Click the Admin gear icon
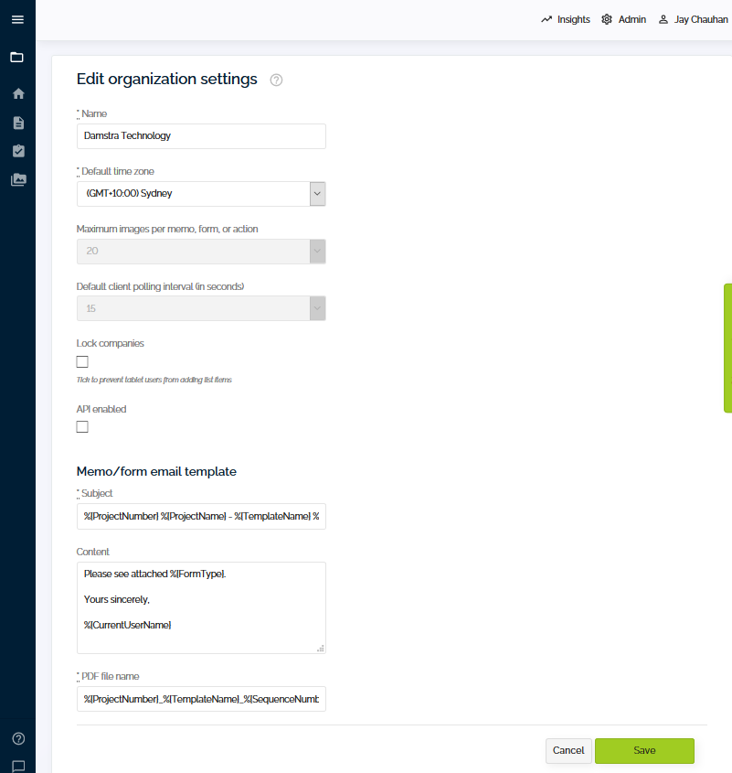Viewport: 732px width, 773px height. (607, 19)
